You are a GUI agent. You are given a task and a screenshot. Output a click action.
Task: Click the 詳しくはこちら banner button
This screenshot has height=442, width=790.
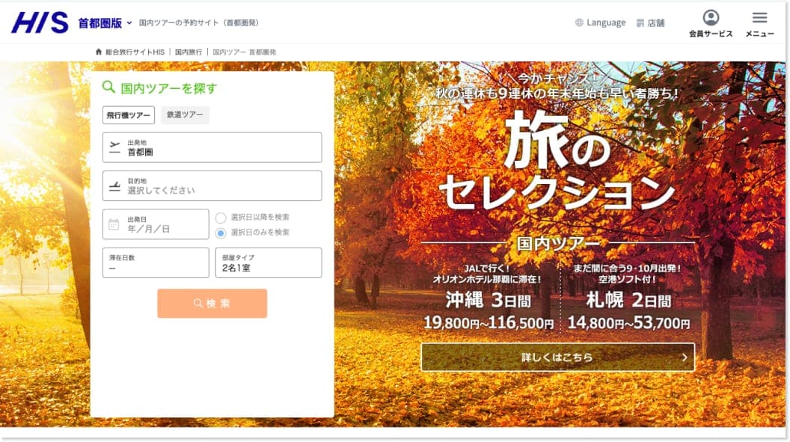tap(557, 357)
